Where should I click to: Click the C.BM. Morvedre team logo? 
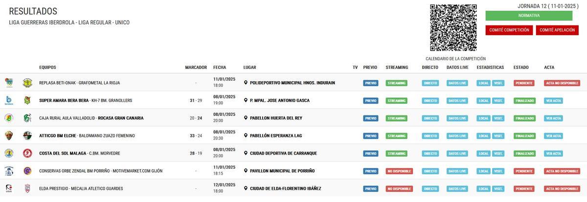(27, 153)
